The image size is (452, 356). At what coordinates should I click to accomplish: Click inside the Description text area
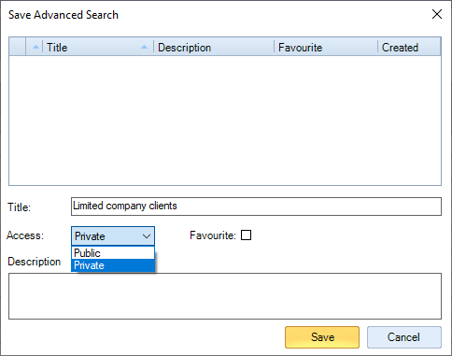coord(225,296)
